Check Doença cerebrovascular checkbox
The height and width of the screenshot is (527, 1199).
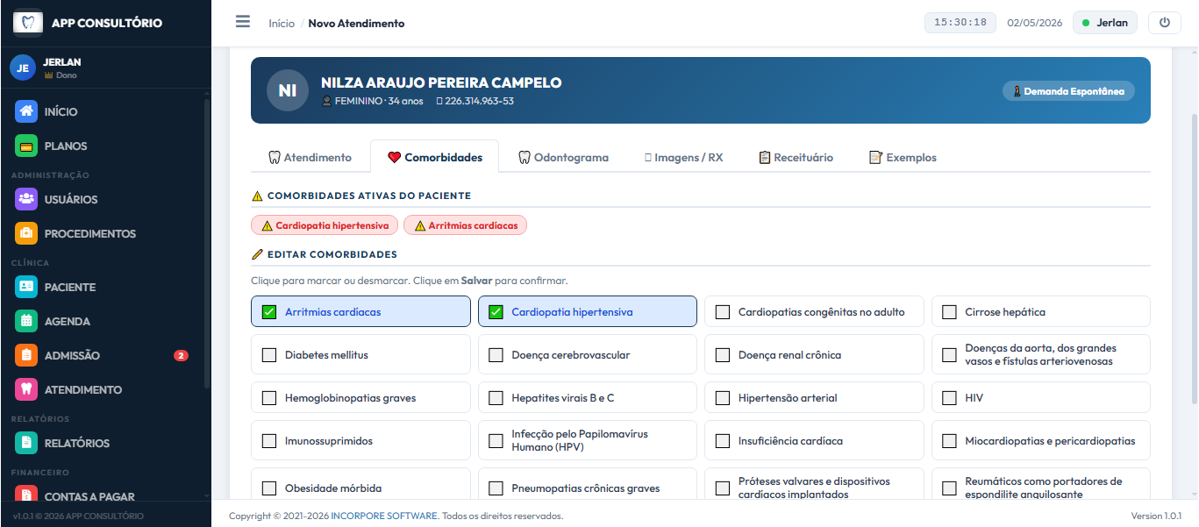(x=496, y=354)
